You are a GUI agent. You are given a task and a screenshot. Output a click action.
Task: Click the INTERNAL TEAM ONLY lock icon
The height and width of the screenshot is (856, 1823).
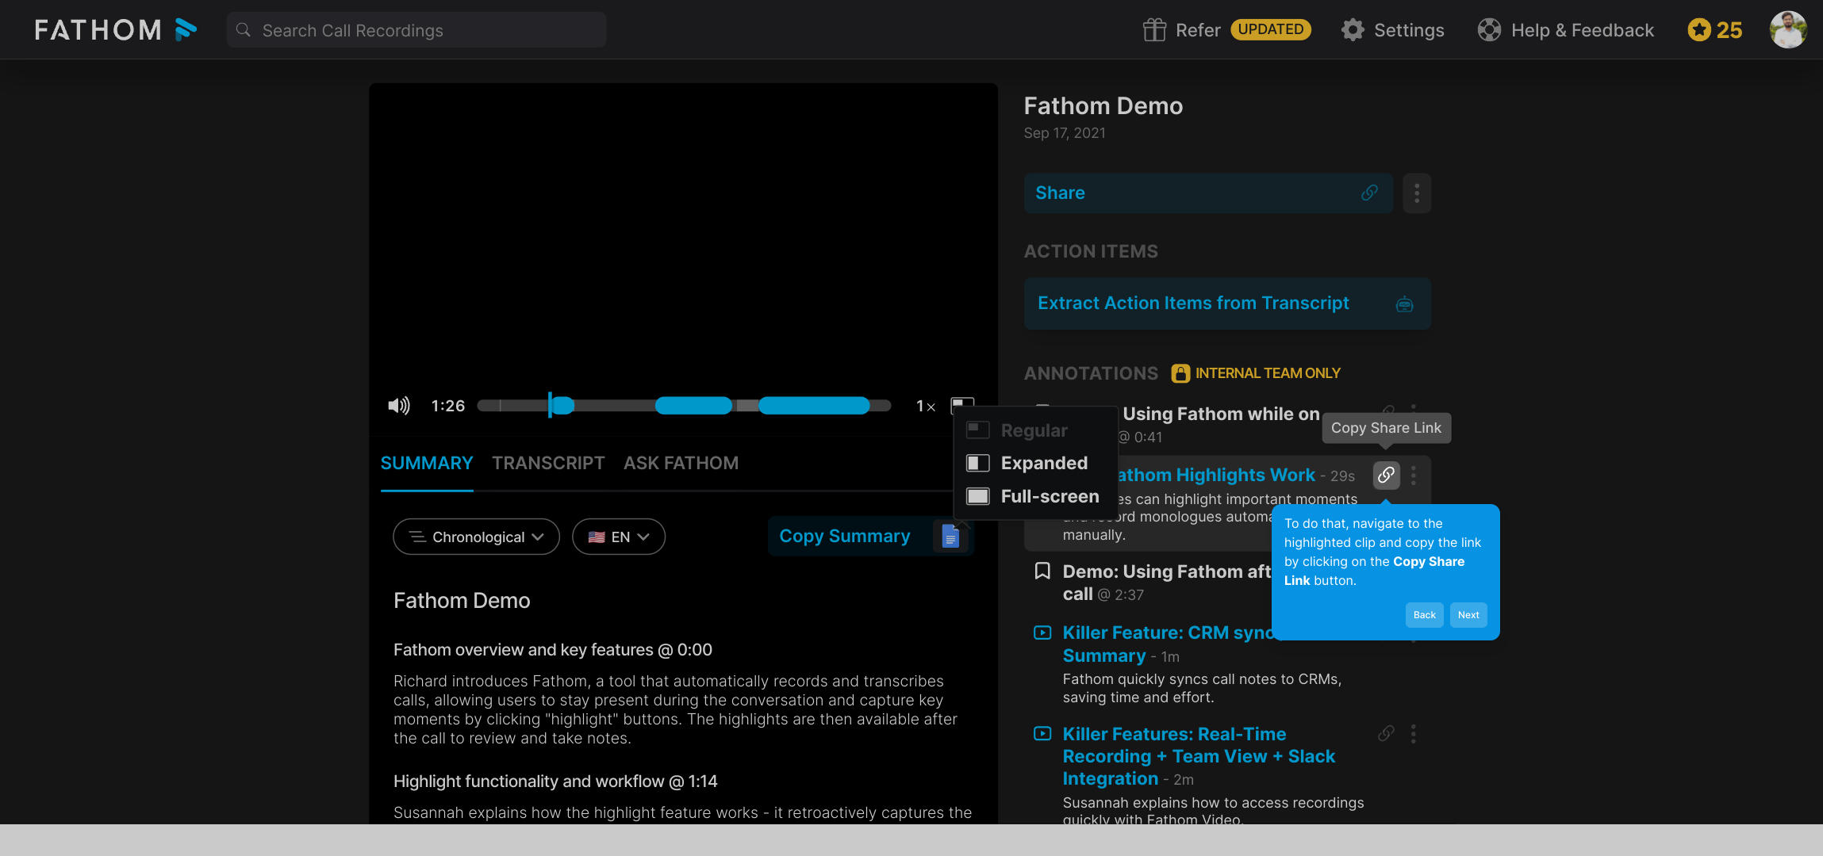pyautogui.click(x=1180, y=373)
